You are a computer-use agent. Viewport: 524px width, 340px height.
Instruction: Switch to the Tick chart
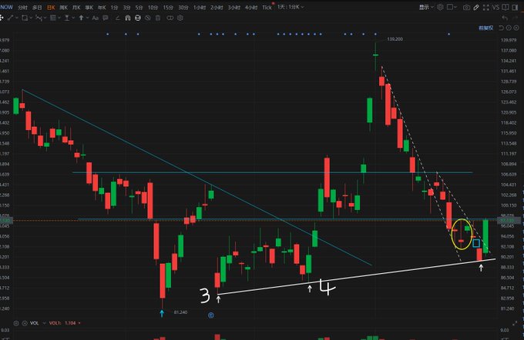[x=267, y=8]
